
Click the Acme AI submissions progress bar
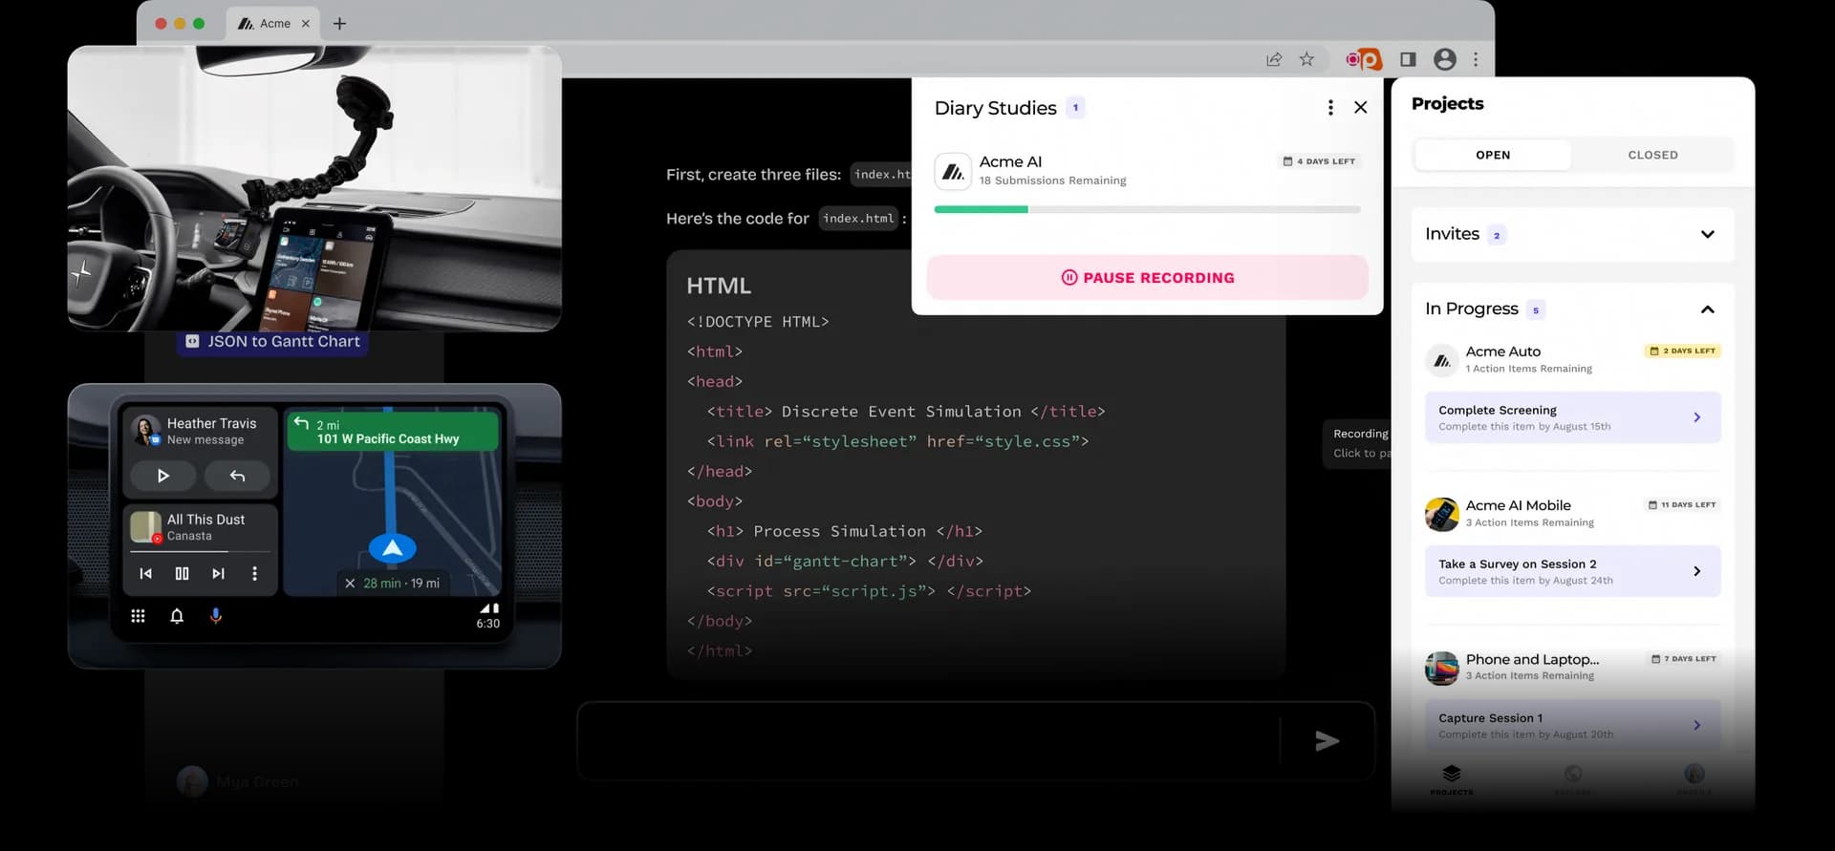[x=1147, y=209]
